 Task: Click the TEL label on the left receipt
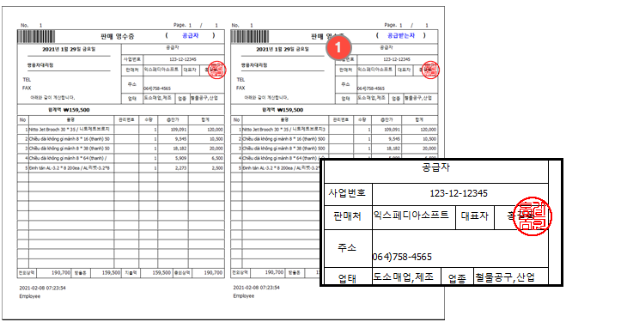pos(27,80)
